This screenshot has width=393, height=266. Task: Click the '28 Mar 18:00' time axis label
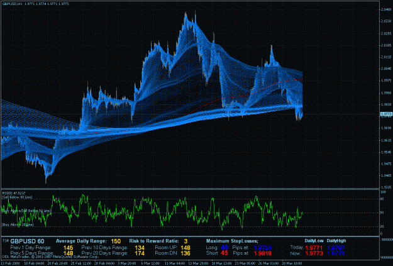coord(291,263)
